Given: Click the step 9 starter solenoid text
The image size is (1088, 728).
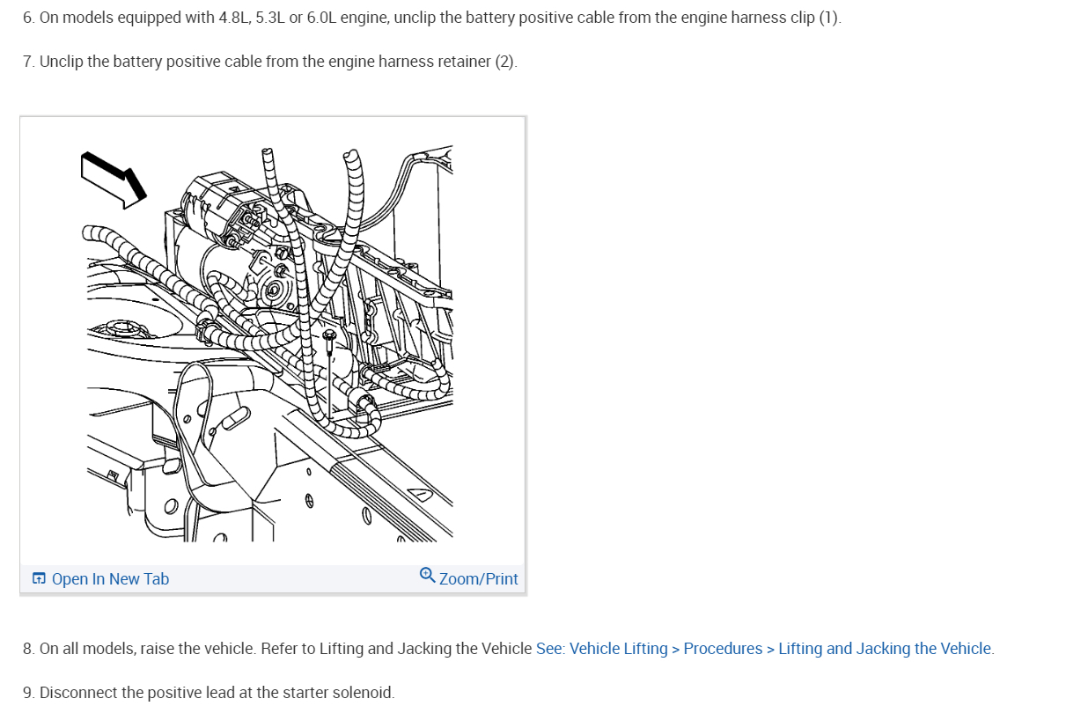Looking at the screenshot, I should coord(209,693).
